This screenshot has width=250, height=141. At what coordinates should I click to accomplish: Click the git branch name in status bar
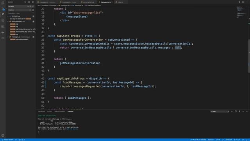coord(7,140)
